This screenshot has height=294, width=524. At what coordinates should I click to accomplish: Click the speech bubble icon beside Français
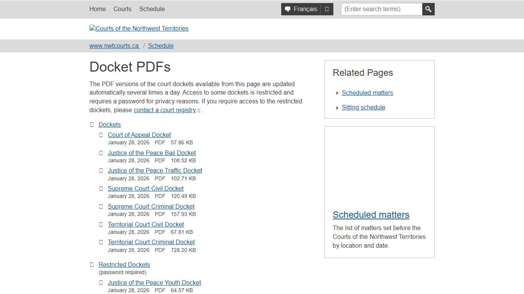click(x=288, y=9)
